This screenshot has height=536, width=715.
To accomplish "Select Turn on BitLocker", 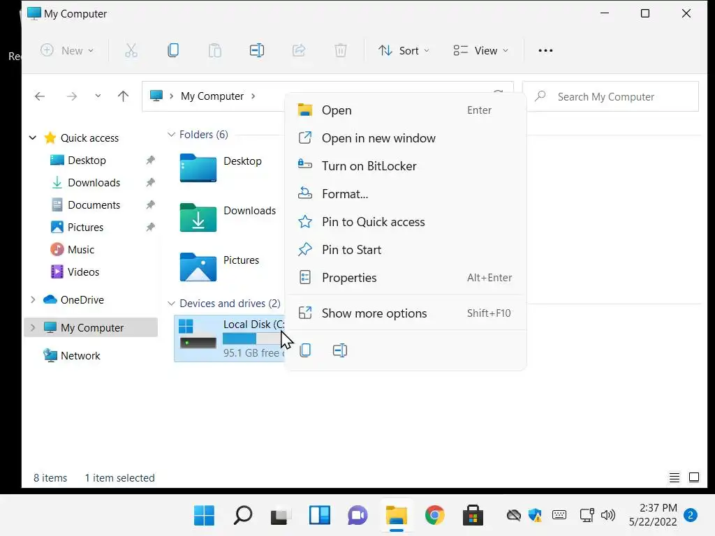I will click(406, 166).
